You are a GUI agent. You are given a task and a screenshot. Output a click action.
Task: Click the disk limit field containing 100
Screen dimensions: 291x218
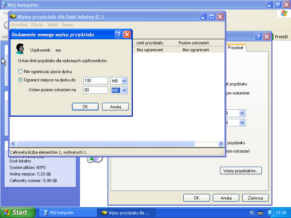pyautogui.click(x=95, y=81)
